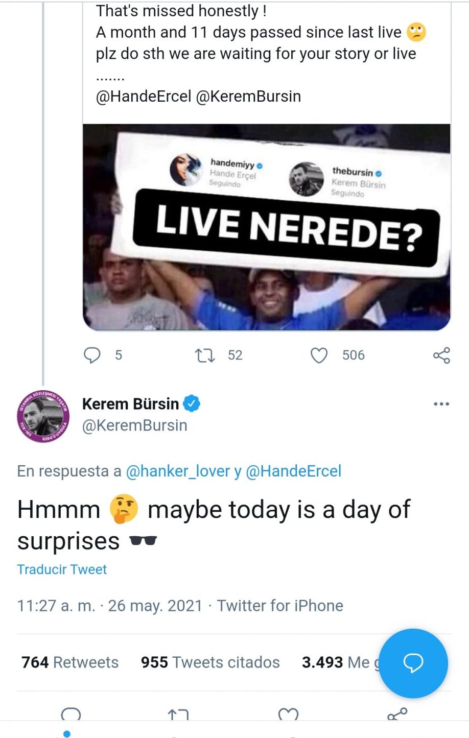Open the LIVE NEREDE meme image

click(x=266, y=227)
